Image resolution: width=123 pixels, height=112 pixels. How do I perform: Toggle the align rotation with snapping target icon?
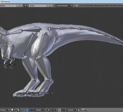pos(79,110)
